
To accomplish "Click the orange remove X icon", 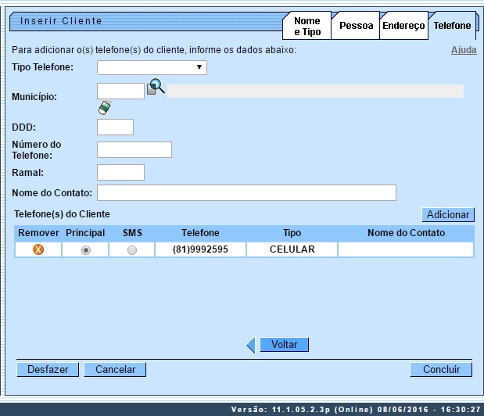I will pyautogui.click(x=38, y=249).
